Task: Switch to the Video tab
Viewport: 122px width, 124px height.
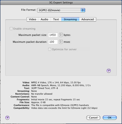Action: coord(32,19)
